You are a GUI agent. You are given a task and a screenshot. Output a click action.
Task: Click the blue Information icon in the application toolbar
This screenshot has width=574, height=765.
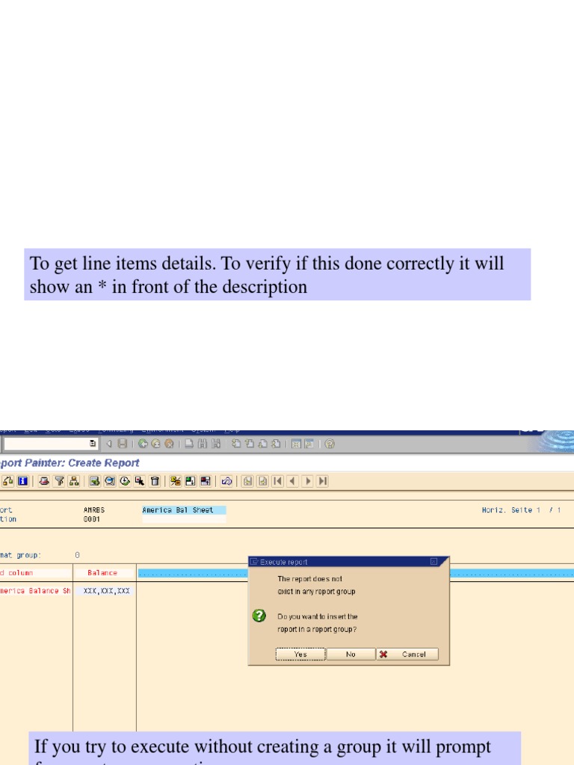click(x=22, y=481)
